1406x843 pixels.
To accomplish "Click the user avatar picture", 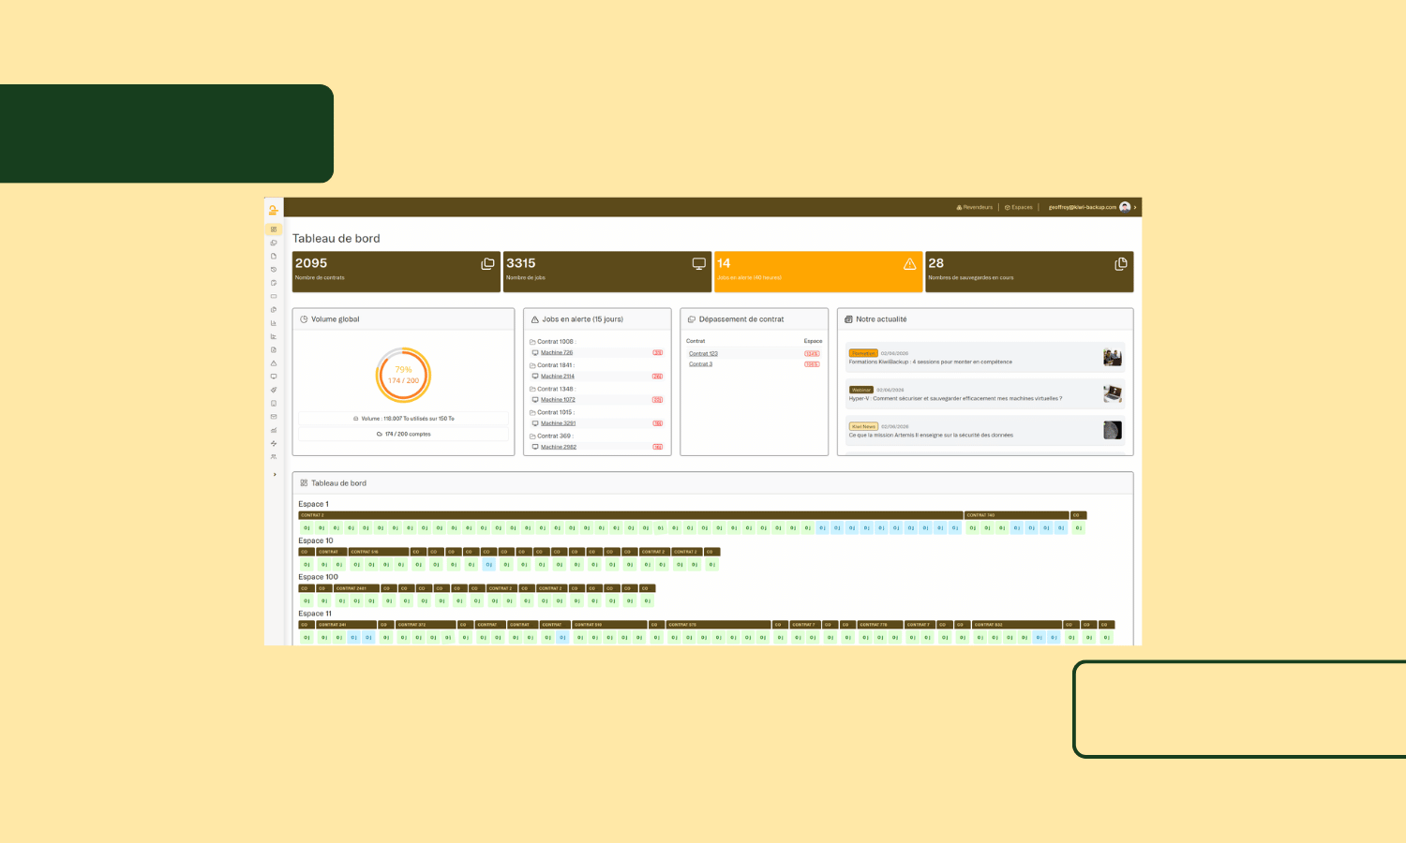I will [1125, 207].
